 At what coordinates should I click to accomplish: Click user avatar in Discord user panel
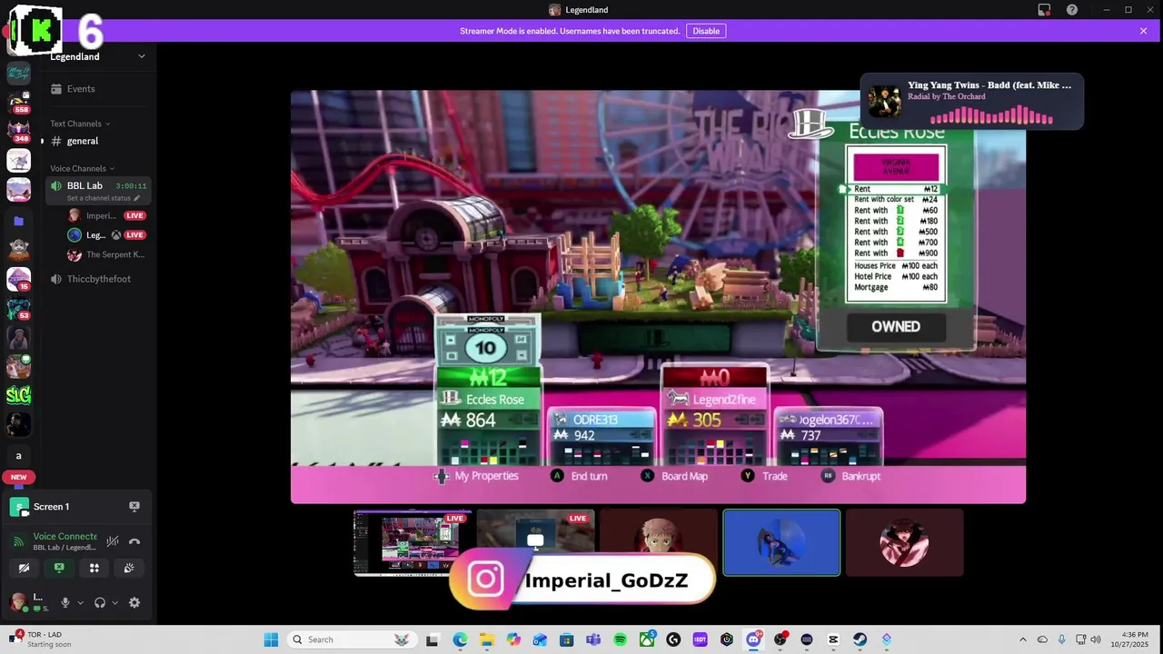click(x=18, y=602)
